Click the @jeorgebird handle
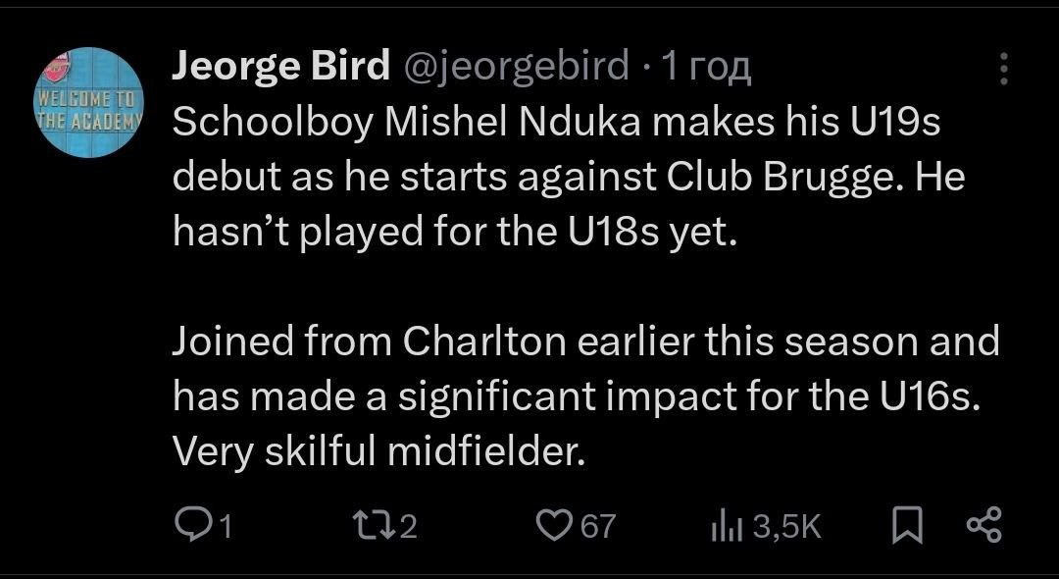The image size is (1059, 579). point(511,66)
